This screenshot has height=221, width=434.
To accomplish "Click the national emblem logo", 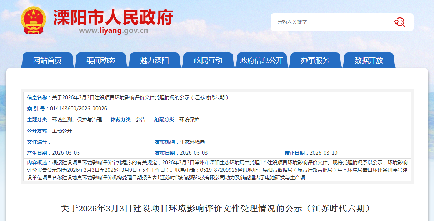I will [x=33, y=21].
